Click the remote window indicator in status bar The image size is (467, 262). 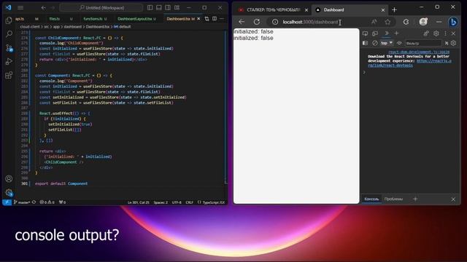[7, 202]
